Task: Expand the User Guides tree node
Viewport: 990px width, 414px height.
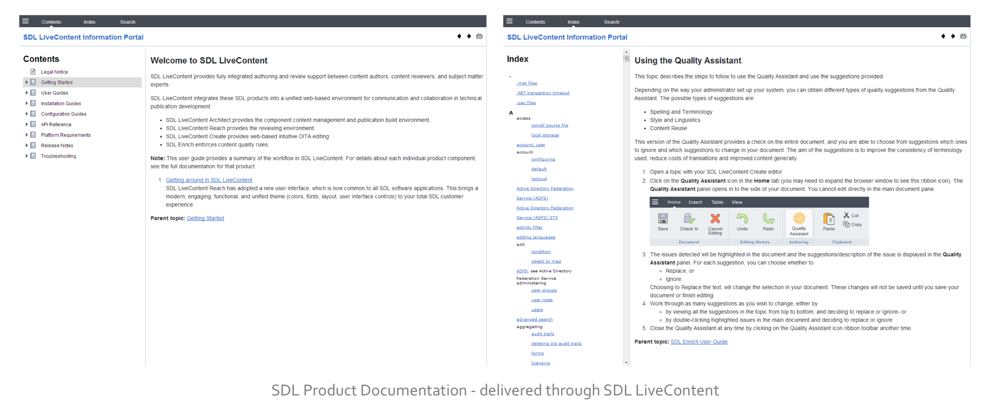Action: point(27,93)
